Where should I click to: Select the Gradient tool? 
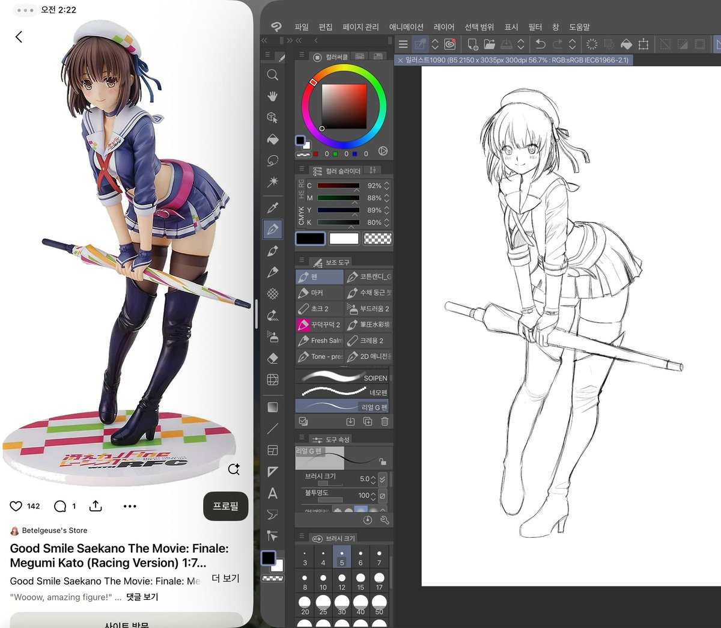click(x=272, y=407)
